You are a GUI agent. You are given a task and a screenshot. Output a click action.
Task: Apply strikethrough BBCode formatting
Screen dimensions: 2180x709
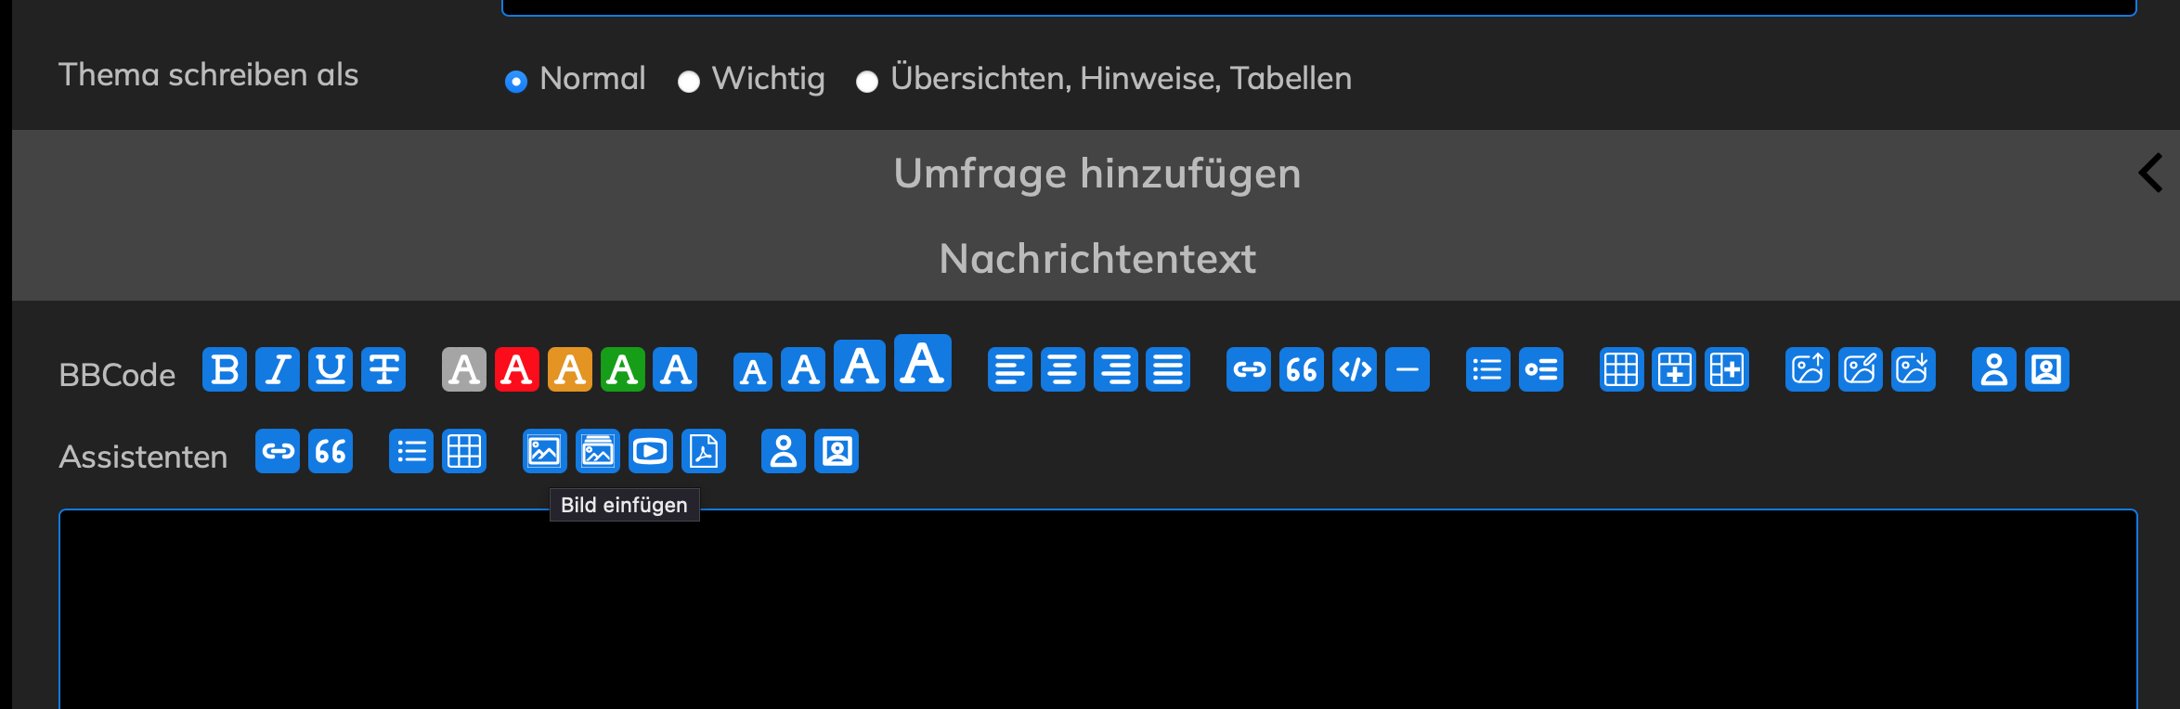click(x=383, y=369)
